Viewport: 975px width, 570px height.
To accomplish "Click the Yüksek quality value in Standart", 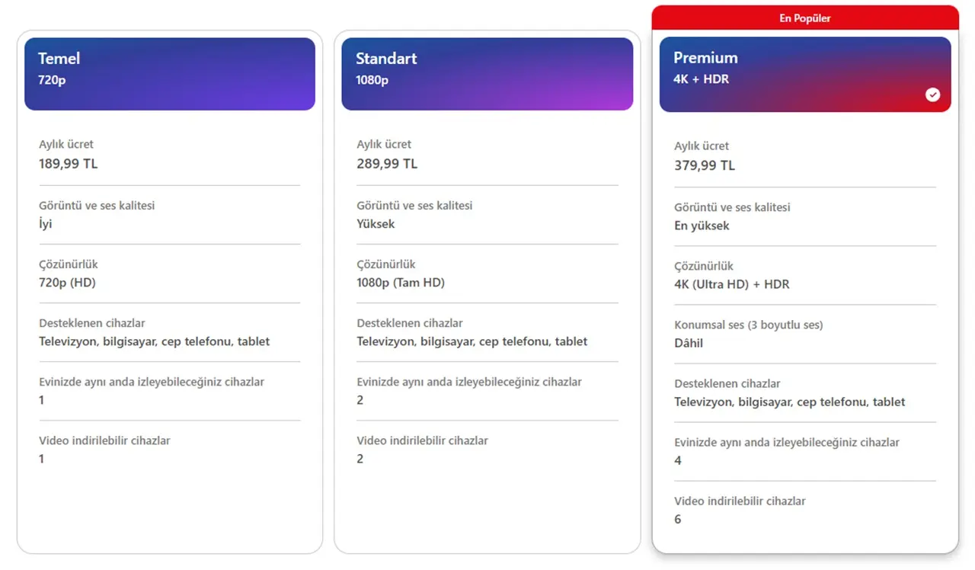I will click(376, 224).
